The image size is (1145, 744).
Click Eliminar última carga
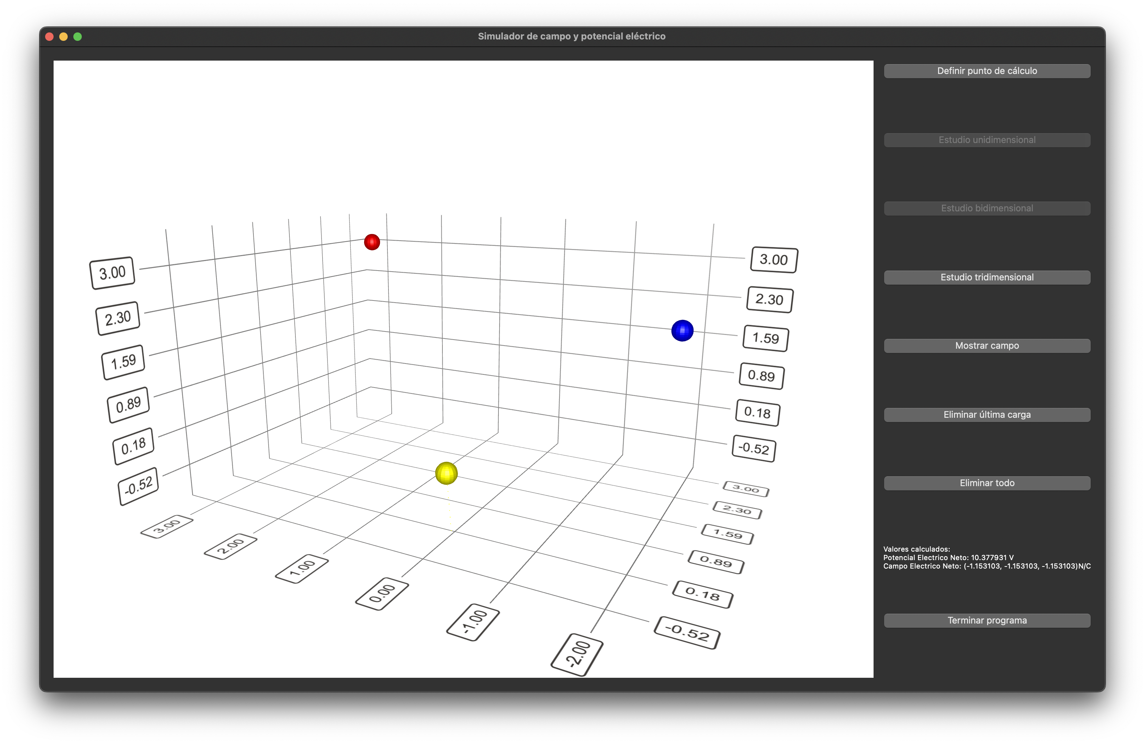pyautogui.click(x=987, y=415)
